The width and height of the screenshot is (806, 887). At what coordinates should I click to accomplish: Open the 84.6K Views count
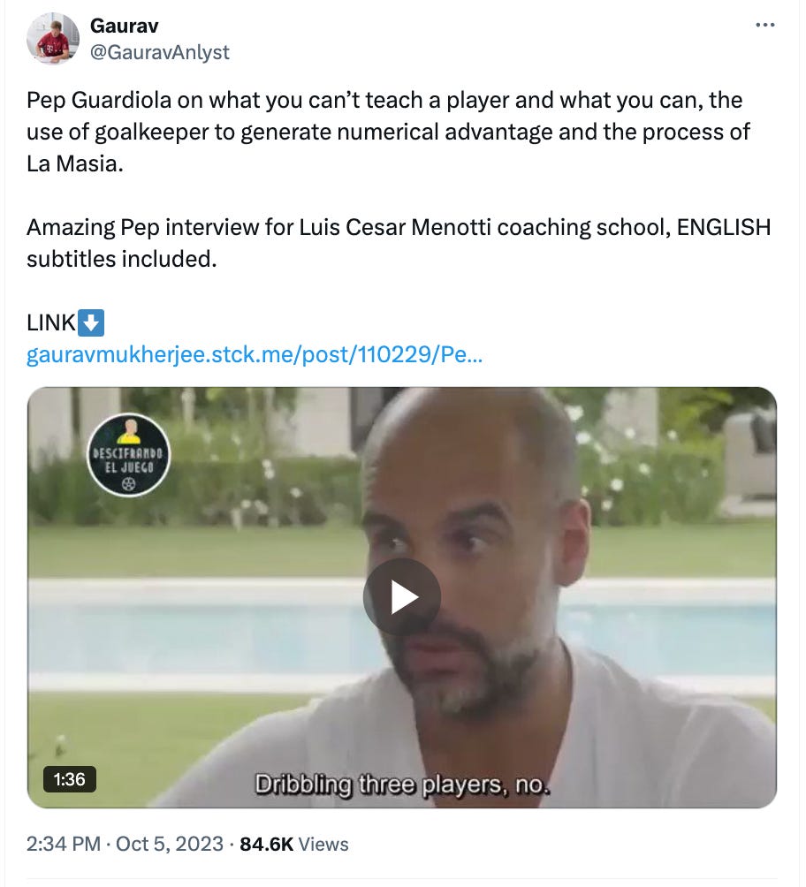(293, 844)
